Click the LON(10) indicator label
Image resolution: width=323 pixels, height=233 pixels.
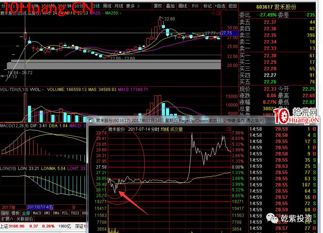pyautogui.click(x=8, y=168)
